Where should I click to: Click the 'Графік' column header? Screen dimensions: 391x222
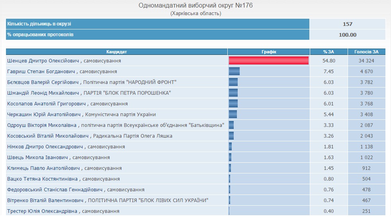point(269,52)
